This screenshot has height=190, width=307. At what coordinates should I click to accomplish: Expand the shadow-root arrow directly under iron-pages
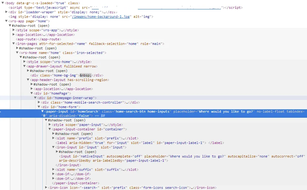pos(17,48)
